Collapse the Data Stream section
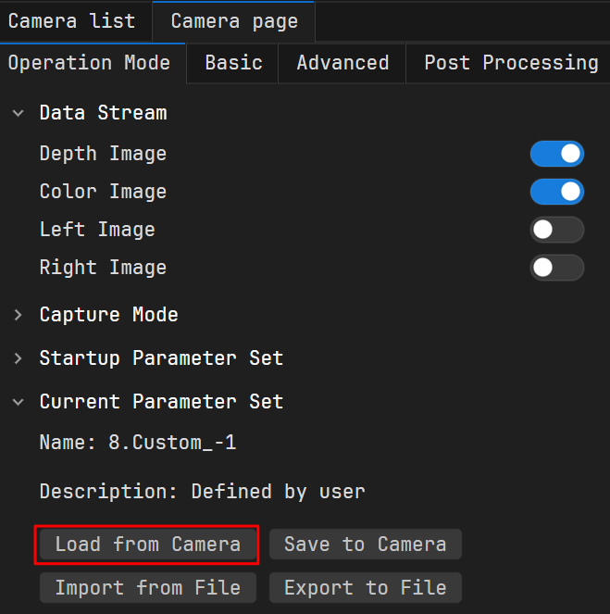This screenshot has width=610, height=614. click(19, 113)
